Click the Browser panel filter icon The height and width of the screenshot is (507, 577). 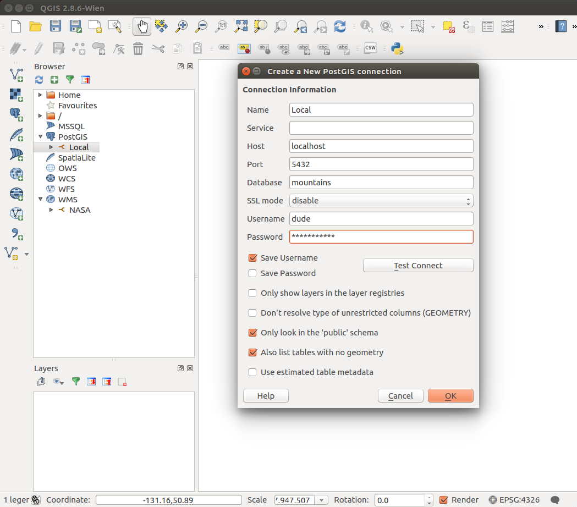pyautogui.click(x=70, y=80)
